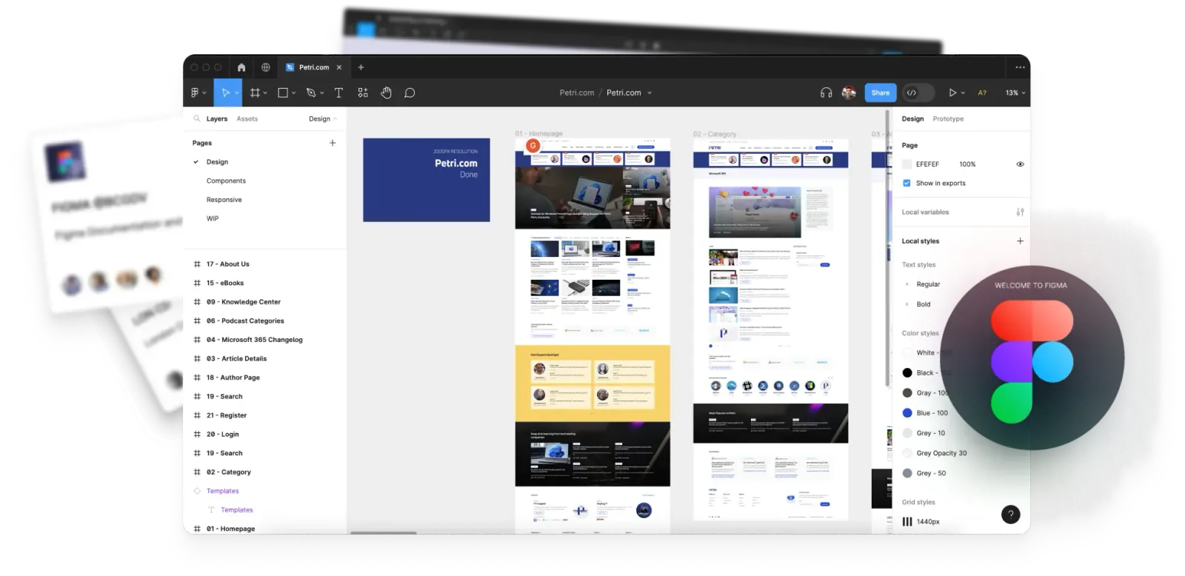Open Local variables settings icon

pos(1020,212)
